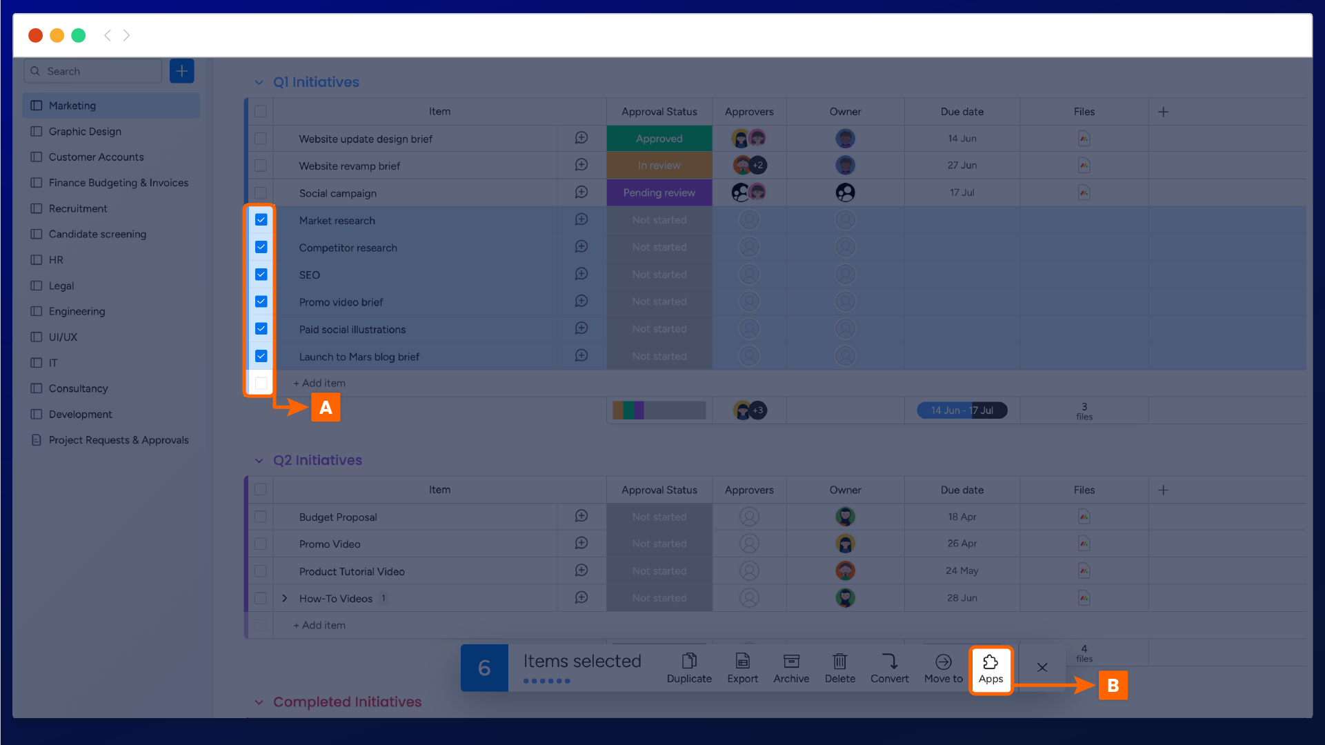Collapse the Completed Initiatives group
The width and height of the screenshot is (1325, 745).
[259, 702]
